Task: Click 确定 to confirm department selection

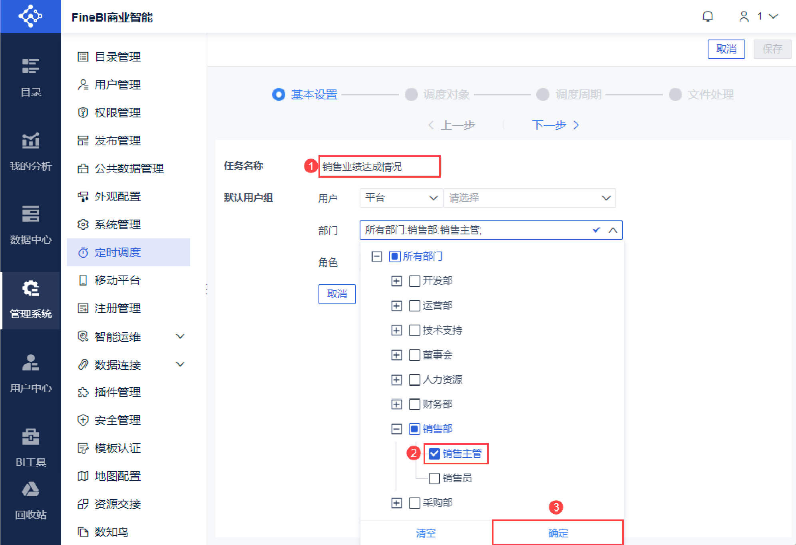Action: tap(557, 533)
